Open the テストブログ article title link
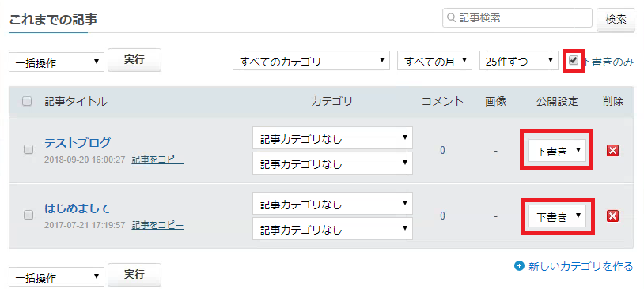644x289 pixels. (x=78, y=143)
